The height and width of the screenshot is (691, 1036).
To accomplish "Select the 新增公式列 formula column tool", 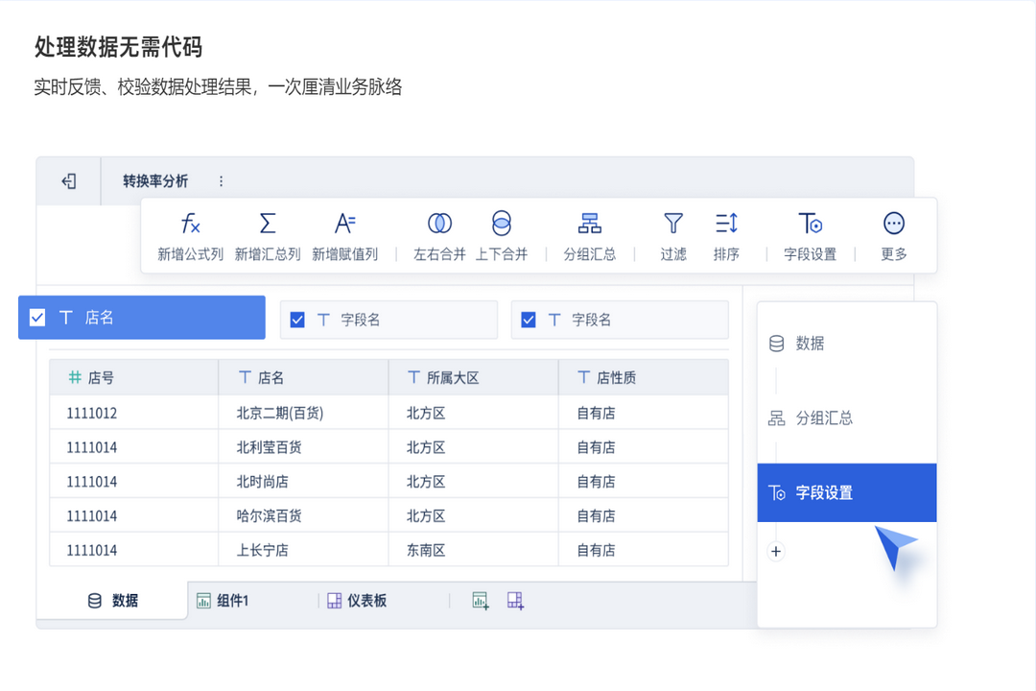I will (x=191, y=234).
